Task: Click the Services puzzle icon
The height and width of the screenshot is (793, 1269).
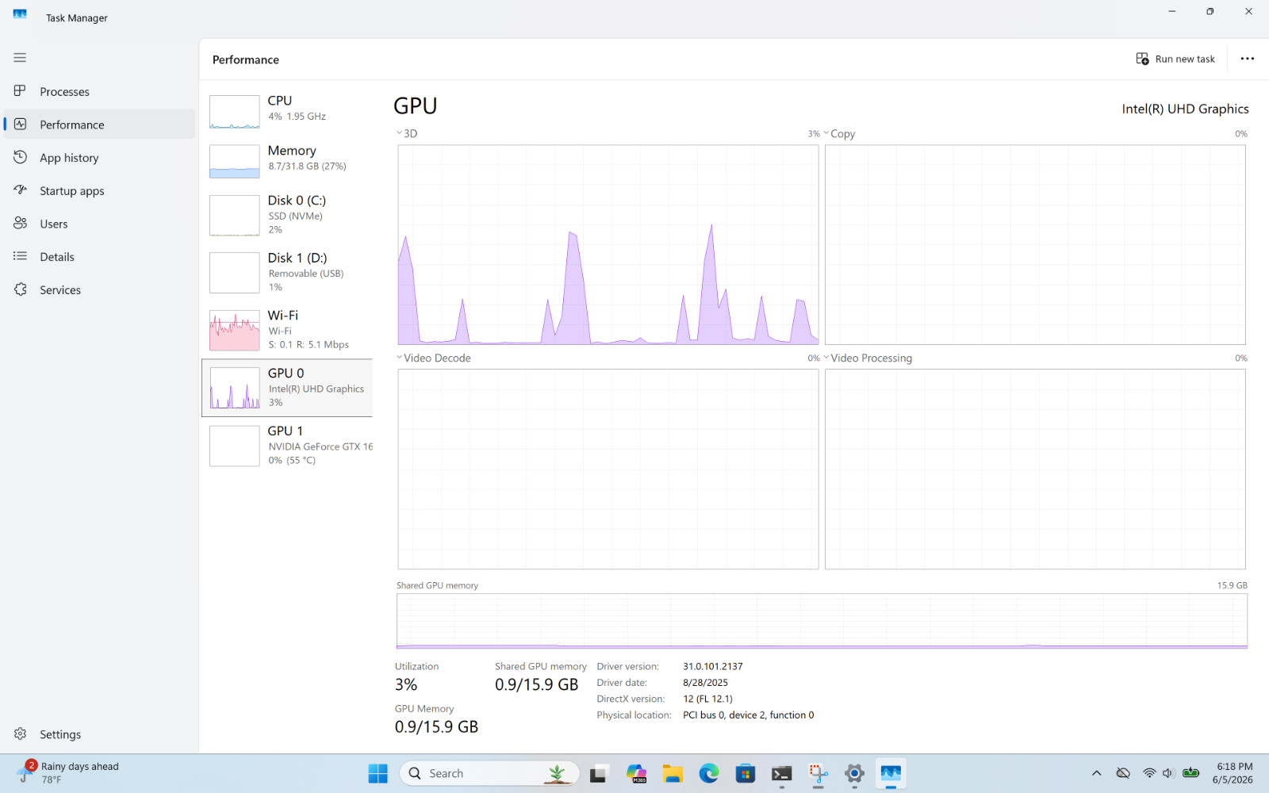Action: click(x=20, y=289)
